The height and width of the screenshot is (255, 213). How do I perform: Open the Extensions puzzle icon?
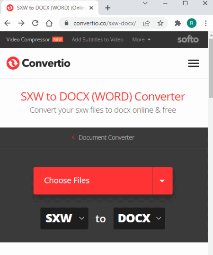click(x=177, y=23)
